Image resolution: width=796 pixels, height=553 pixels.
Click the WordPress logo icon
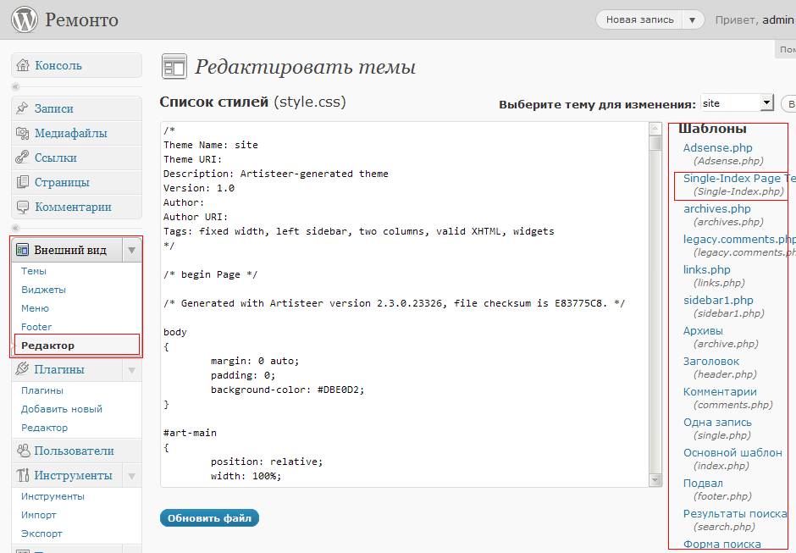pos(25,19)
